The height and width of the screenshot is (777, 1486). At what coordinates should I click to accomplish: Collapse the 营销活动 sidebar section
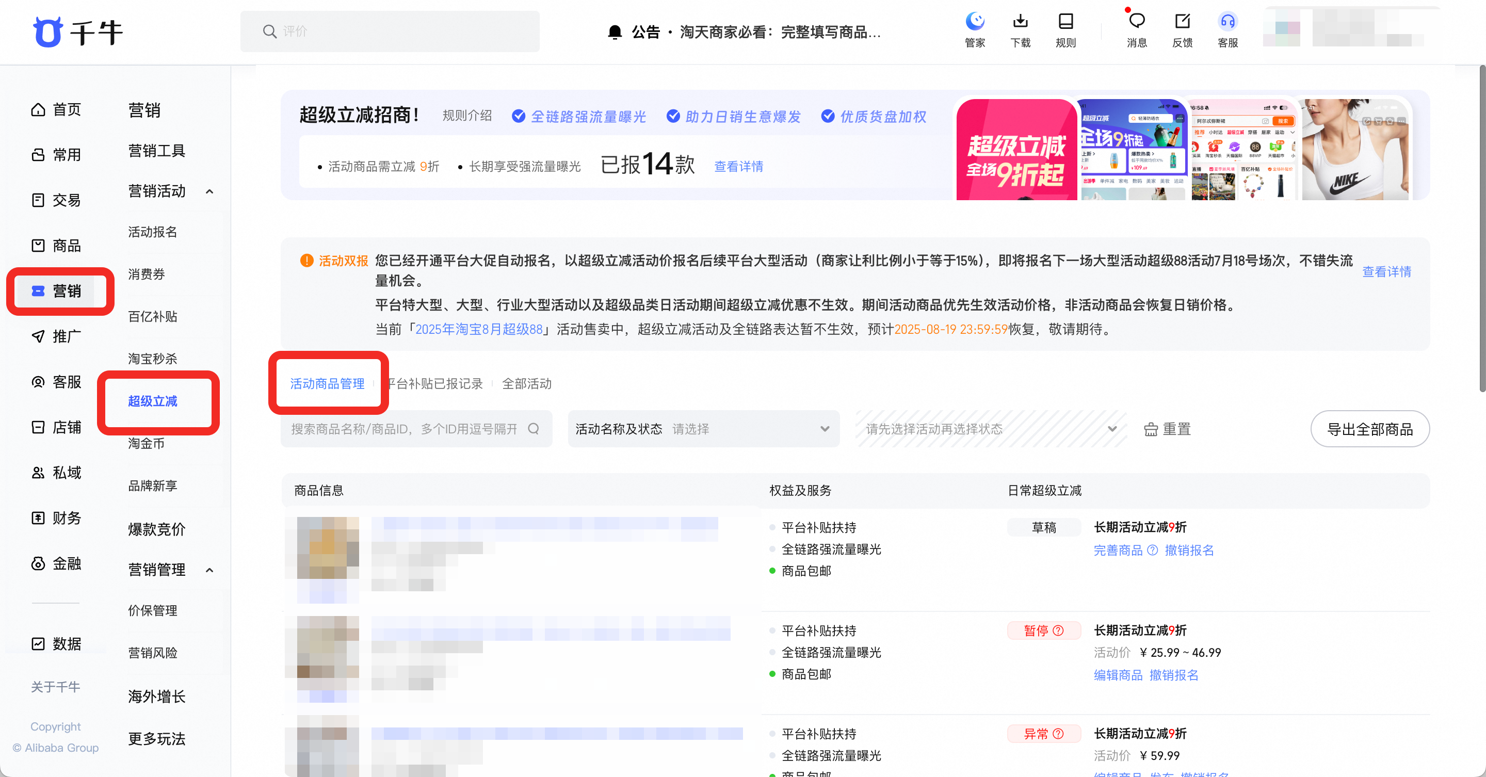(x=209, y=191)
